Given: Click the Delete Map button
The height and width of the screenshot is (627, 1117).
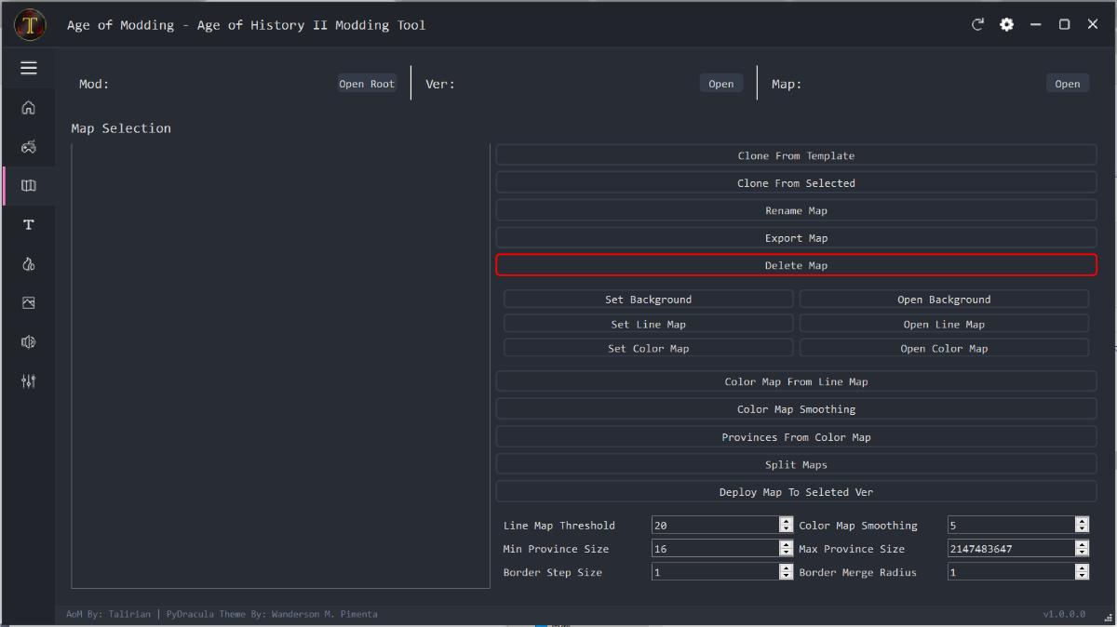Looking at the screenshot, I should click(x=796, y=265).
